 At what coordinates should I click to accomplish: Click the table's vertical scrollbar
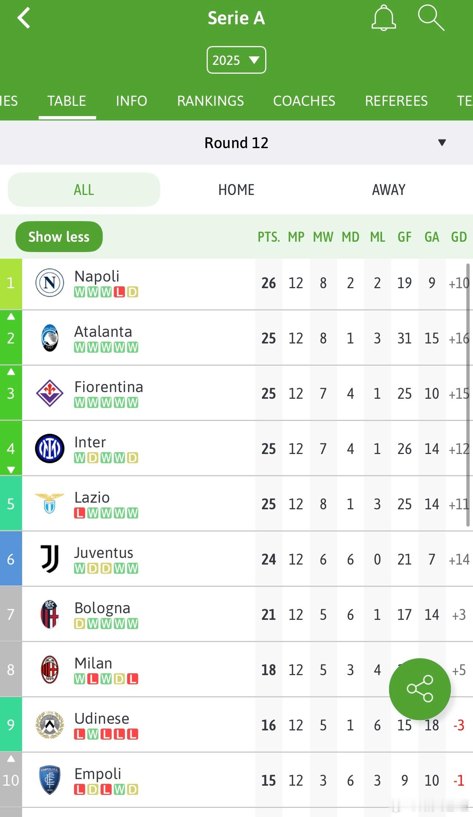[x=468, y=394]
